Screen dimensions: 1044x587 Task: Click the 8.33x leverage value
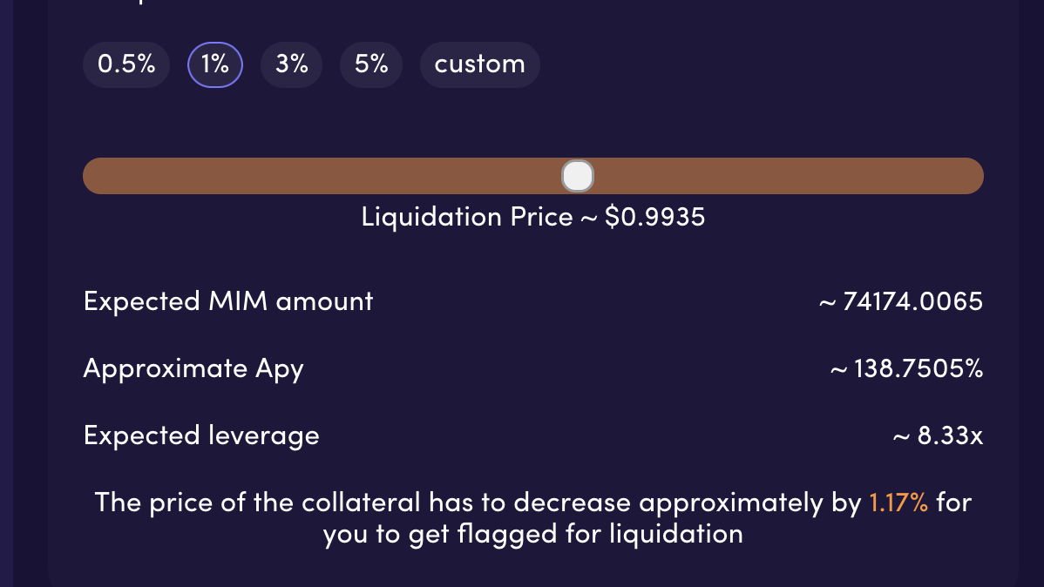pos(950,436)
